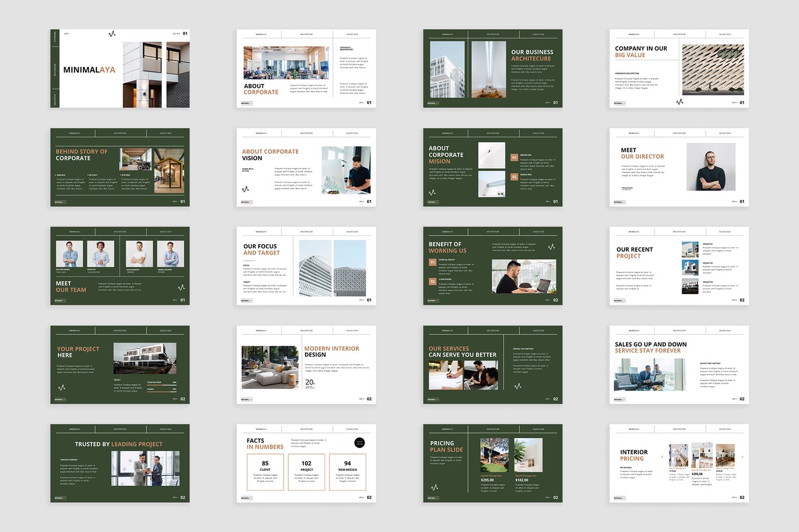Click the right carousel arrow on Interior Pricing slide
The height and width of the screenshot is (532, 799).
click(x=742, y=457)
